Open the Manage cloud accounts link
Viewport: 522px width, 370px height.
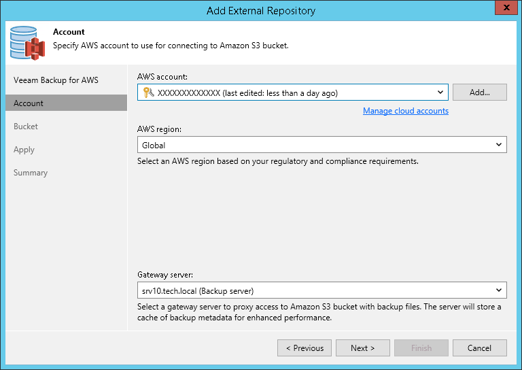pos(406,111)
